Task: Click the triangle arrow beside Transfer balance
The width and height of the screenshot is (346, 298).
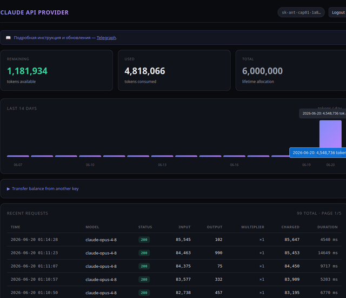Action: pos(9,189)
